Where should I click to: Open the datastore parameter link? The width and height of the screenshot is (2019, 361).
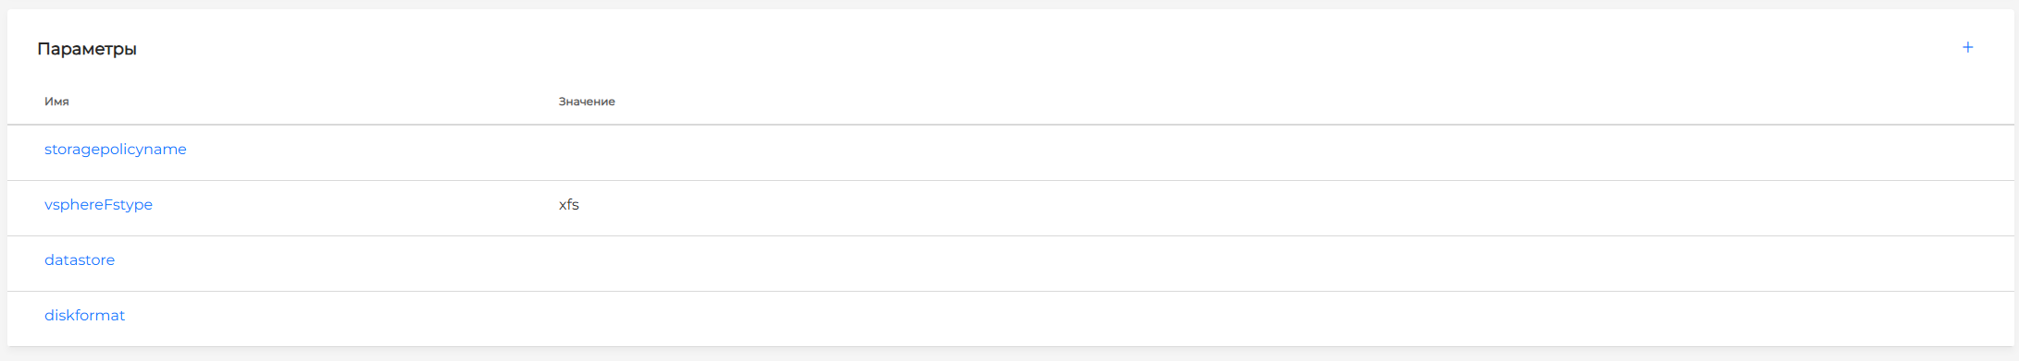[80, 260]
